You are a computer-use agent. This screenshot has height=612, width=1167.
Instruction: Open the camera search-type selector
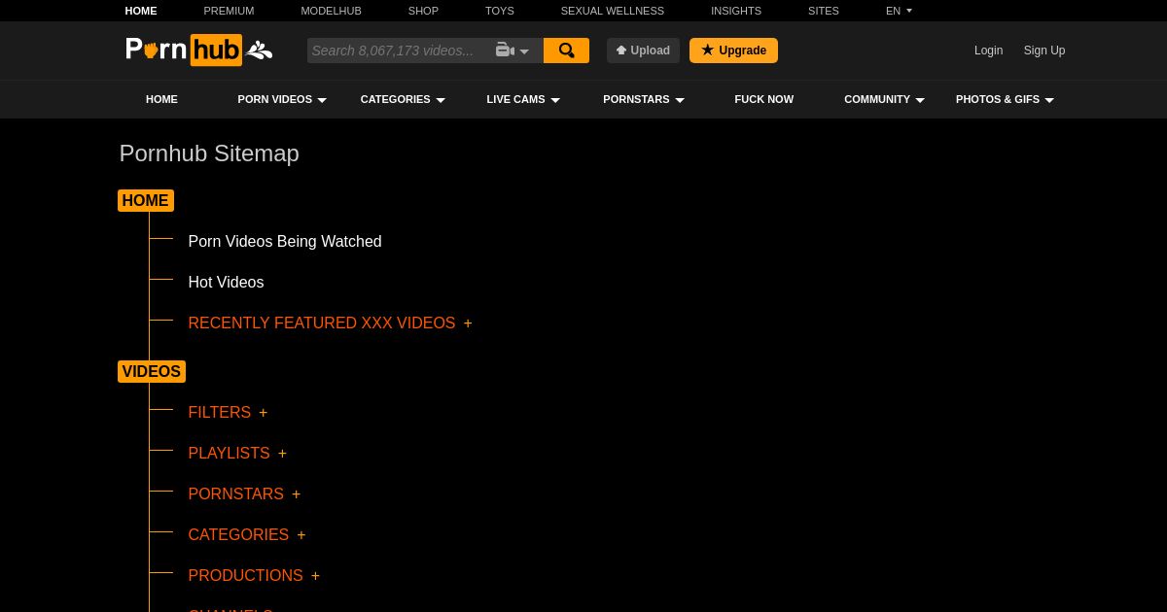click(513, 51)
